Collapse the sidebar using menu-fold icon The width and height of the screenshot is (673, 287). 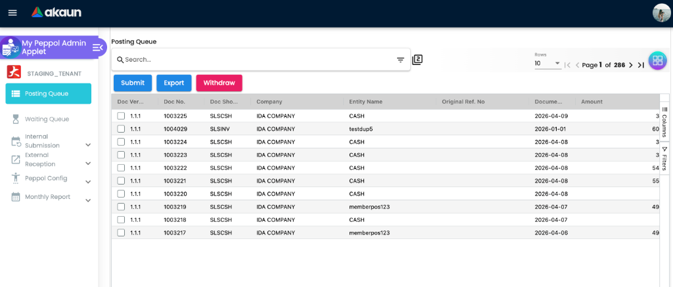coord(97,47)
